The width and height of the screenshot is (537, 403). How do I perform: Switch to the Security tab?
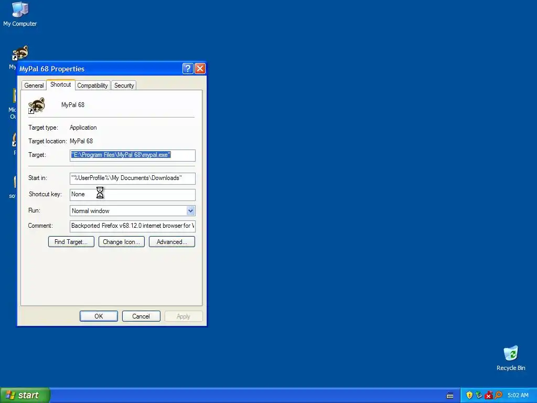click(124, 86)
